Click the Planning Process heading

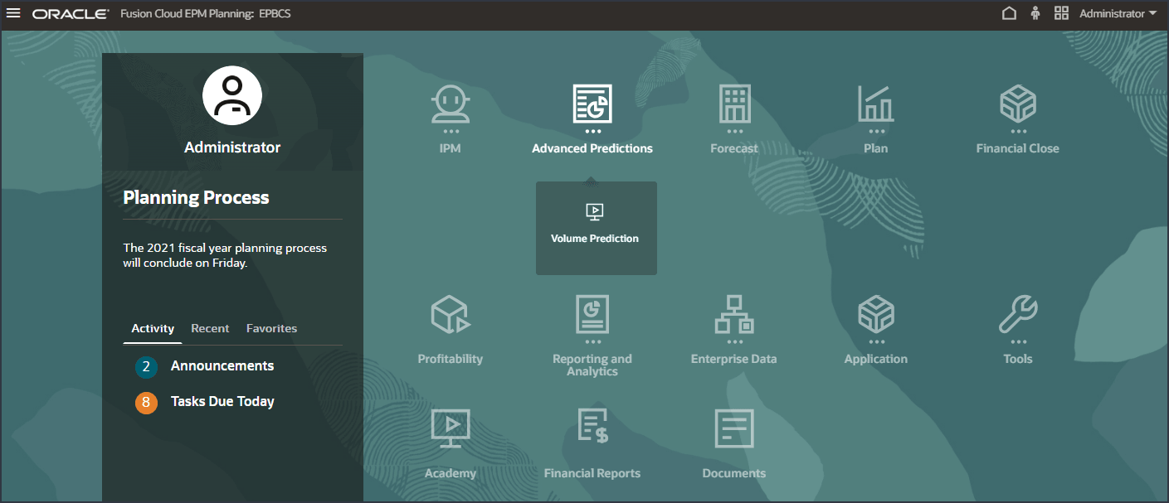click(x=196, y=197)
